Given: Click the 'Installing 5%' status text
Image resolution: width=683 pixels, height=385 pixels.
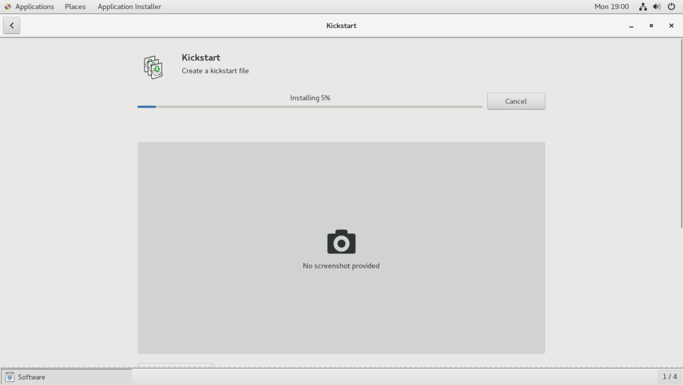Looking at the screenshot, I should pos(310,98).
